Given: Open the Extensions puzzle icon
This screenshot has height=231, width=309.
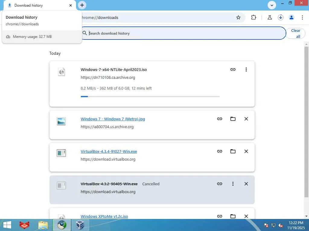Looking at the screenshot, I should pyautogui.click(x=253, y=17).
